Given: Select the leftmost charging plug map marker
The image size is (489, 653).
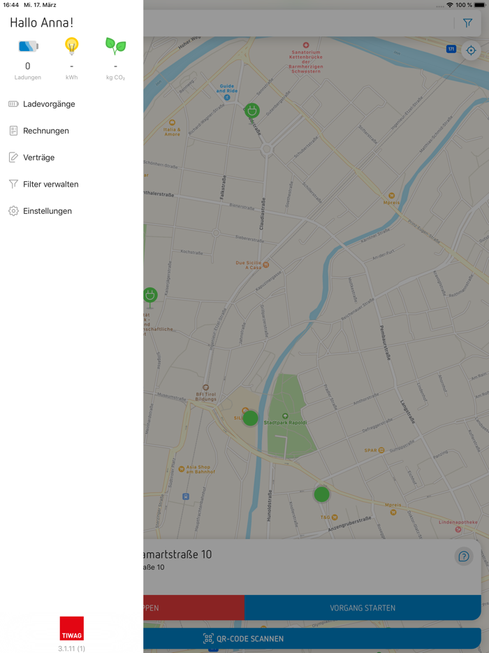Looking at the screenshot, I should pyautogui.click(x=150, y=296).
